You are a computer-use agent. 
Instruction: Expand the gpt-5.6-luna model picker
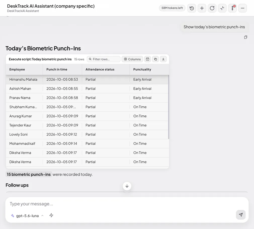[x=27, y=216]
